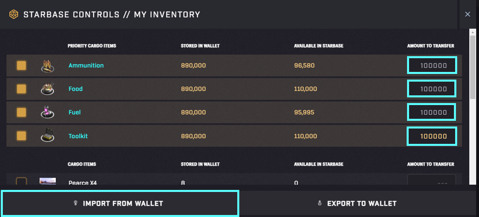479x217 pixels.
Task: Click the Fuel canister icon
Action: (x=47, y=112)
